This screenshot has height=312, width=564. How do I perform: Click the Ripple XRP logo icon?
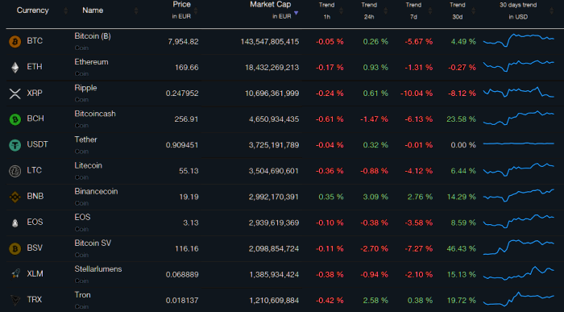click(15, 94)
